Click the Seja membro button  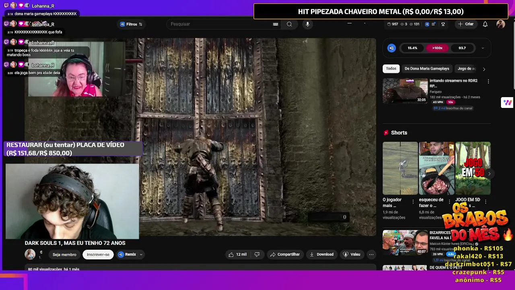(x=64, y=255)
